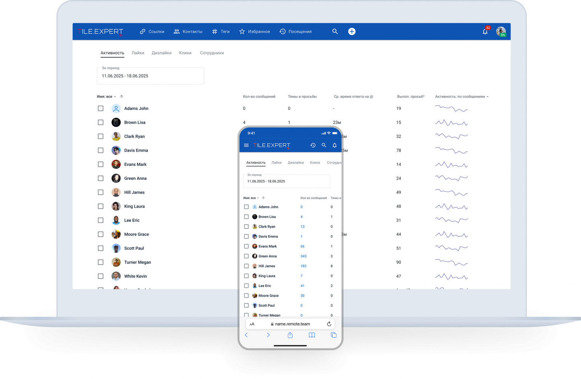Open Посещения history in header
The image size is (581, 379).
click(x=296, y=32)
